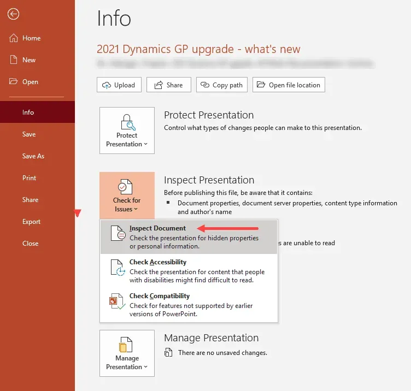Select Save As in the sidebar
Image resolution: width=411 pixels, height=391 pixels.
click(x=33, y=156)
